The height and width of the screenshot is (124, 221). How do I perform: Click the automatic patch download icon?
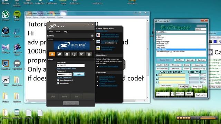(x=98, y=48)
